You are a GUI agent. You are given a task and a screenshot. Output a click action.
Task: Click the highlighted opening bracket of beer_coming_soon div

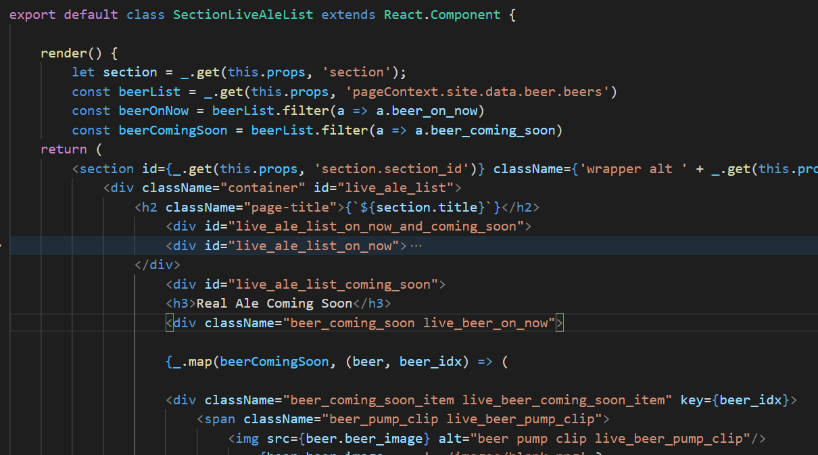[x=168, y=322]
